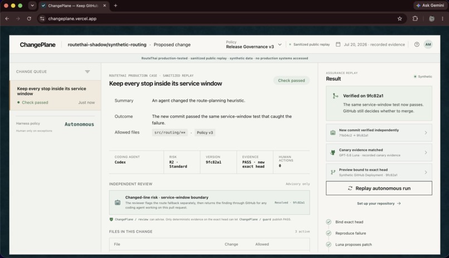This screenshot has width=449, height=258.
Task: Click the Canary evidence matched icon
Action: (x=333, y=152)
